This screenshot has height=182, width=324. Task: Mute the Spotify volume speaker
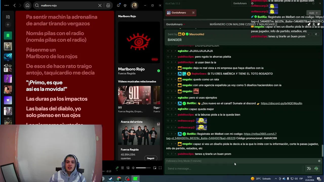pyautogui.click(x=133, y=168)
